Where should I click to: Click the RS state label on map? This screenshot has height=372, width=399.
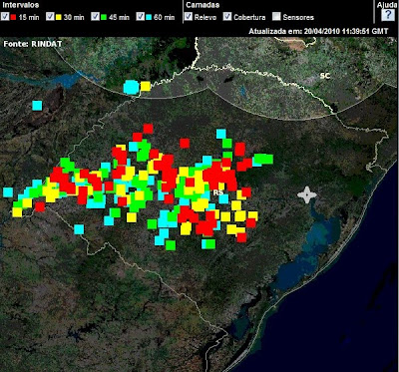[x=218, y=192]
